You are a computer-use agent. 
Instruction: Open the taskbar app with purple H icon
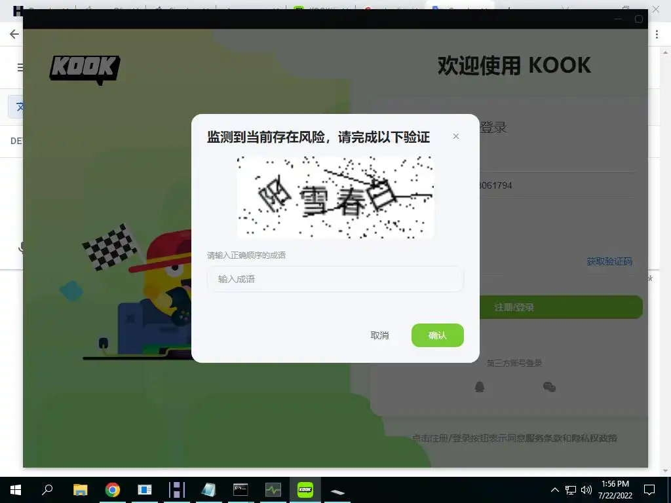click(177, 490)
